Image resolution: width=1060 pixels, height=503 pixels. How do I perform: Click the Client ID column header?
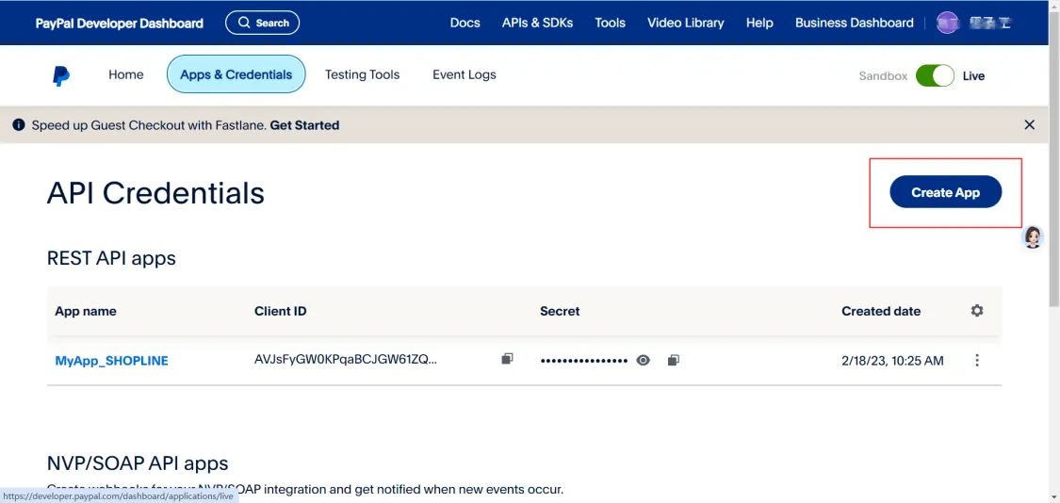coord(281,311)
